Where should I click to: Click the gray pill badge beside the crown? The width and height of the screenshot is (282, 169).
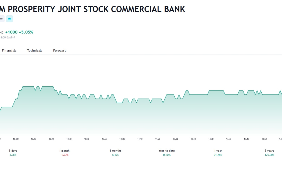tap(2, 19)
